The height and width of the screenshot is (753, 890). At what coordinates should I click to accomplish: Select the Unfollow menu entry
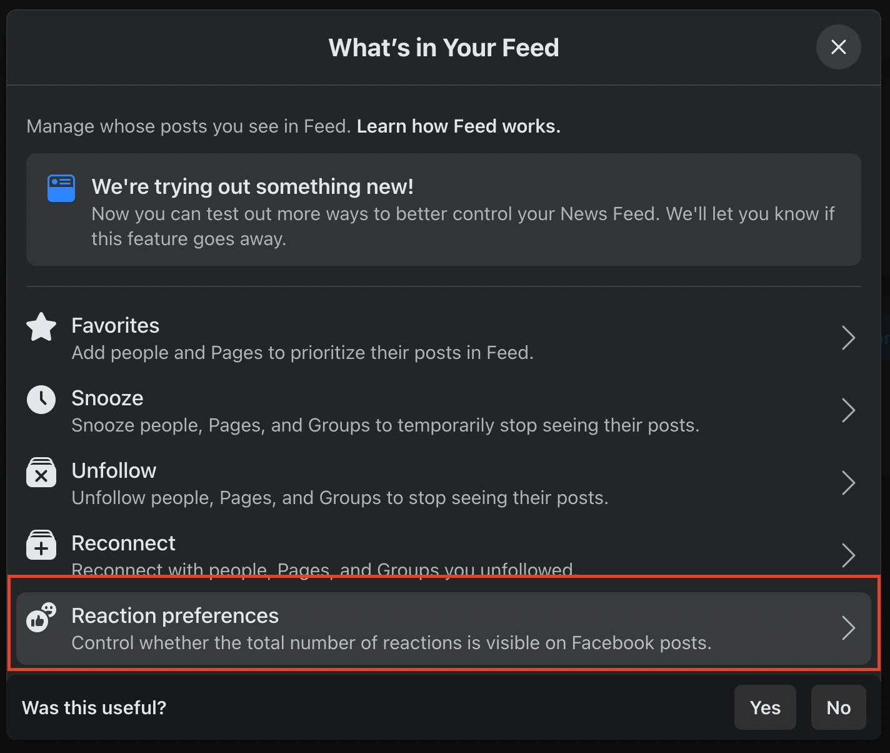(444, 483)
